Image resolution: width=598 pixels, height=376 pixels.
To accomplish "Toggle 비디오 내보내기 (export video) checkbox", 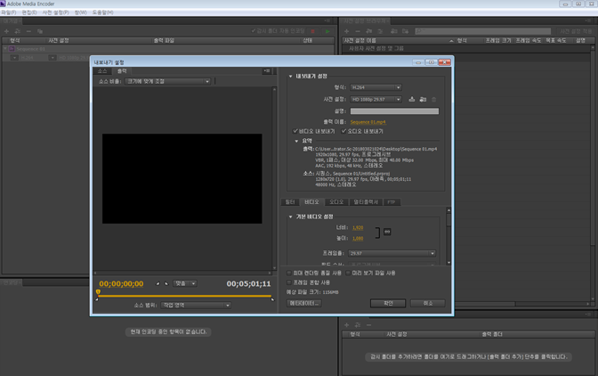I will point(295,131).
